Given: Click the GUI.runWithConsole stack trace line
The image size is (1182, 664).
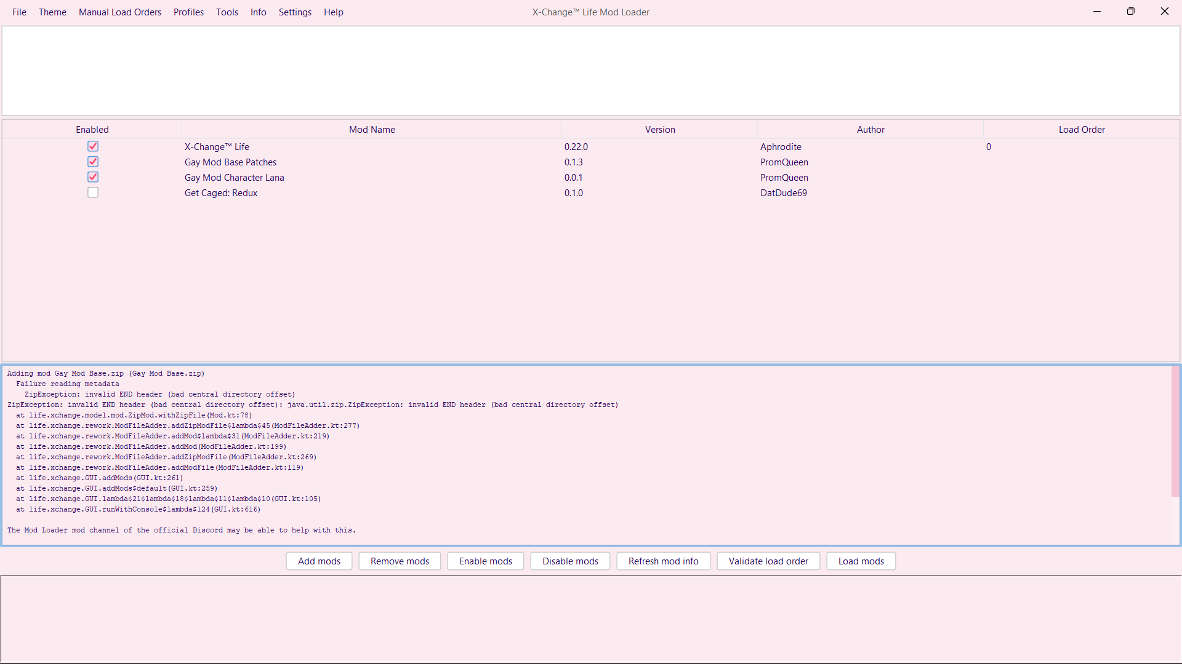Looking at the screenshot, I should click(x=139, y=509).
